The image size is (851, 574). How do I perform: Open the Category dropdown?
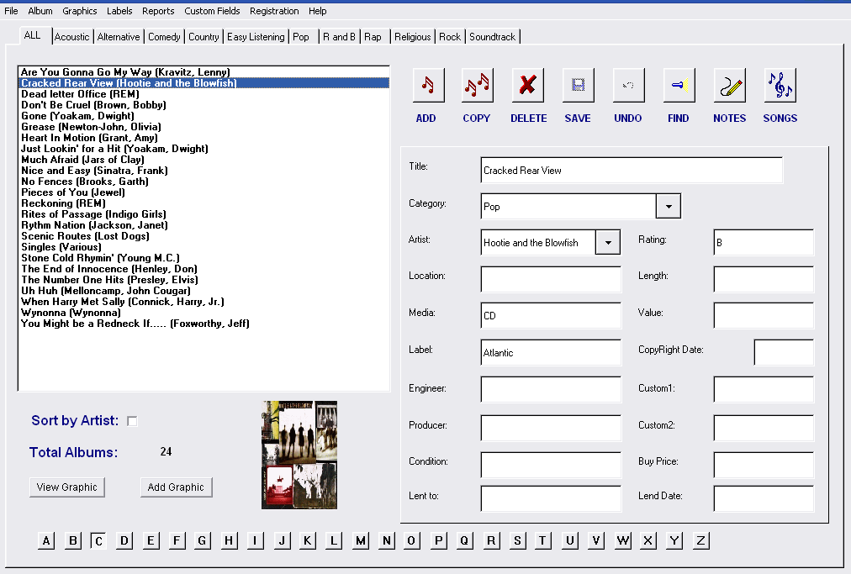669,205
